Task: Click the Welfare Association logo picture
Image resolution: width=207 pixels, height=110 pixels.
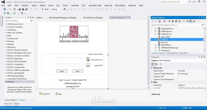Action: pos(74,34)
